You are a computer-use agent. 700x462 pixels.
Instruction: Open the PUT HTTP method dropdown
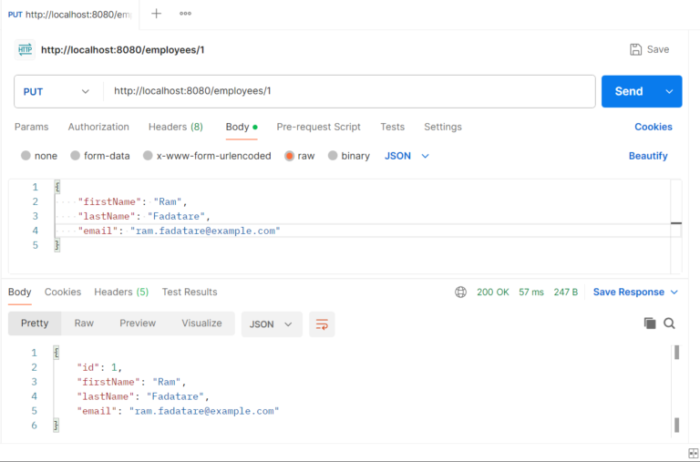[x=57, y=91]
